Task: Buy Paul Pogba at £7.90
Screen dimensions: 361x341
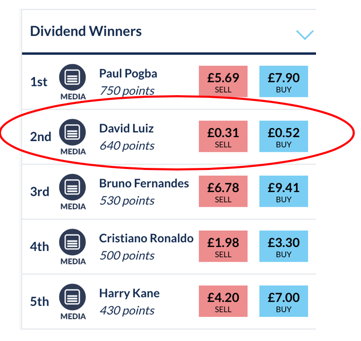Action: [x=284, y=82]
